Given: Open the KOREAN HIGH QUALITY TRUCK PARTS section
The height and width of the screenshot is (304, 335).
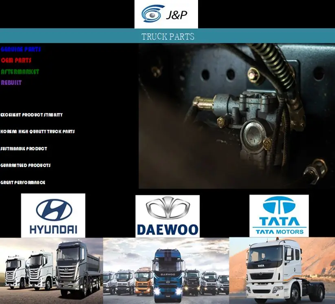Looking at the screenshot, I should pos(37,131).
